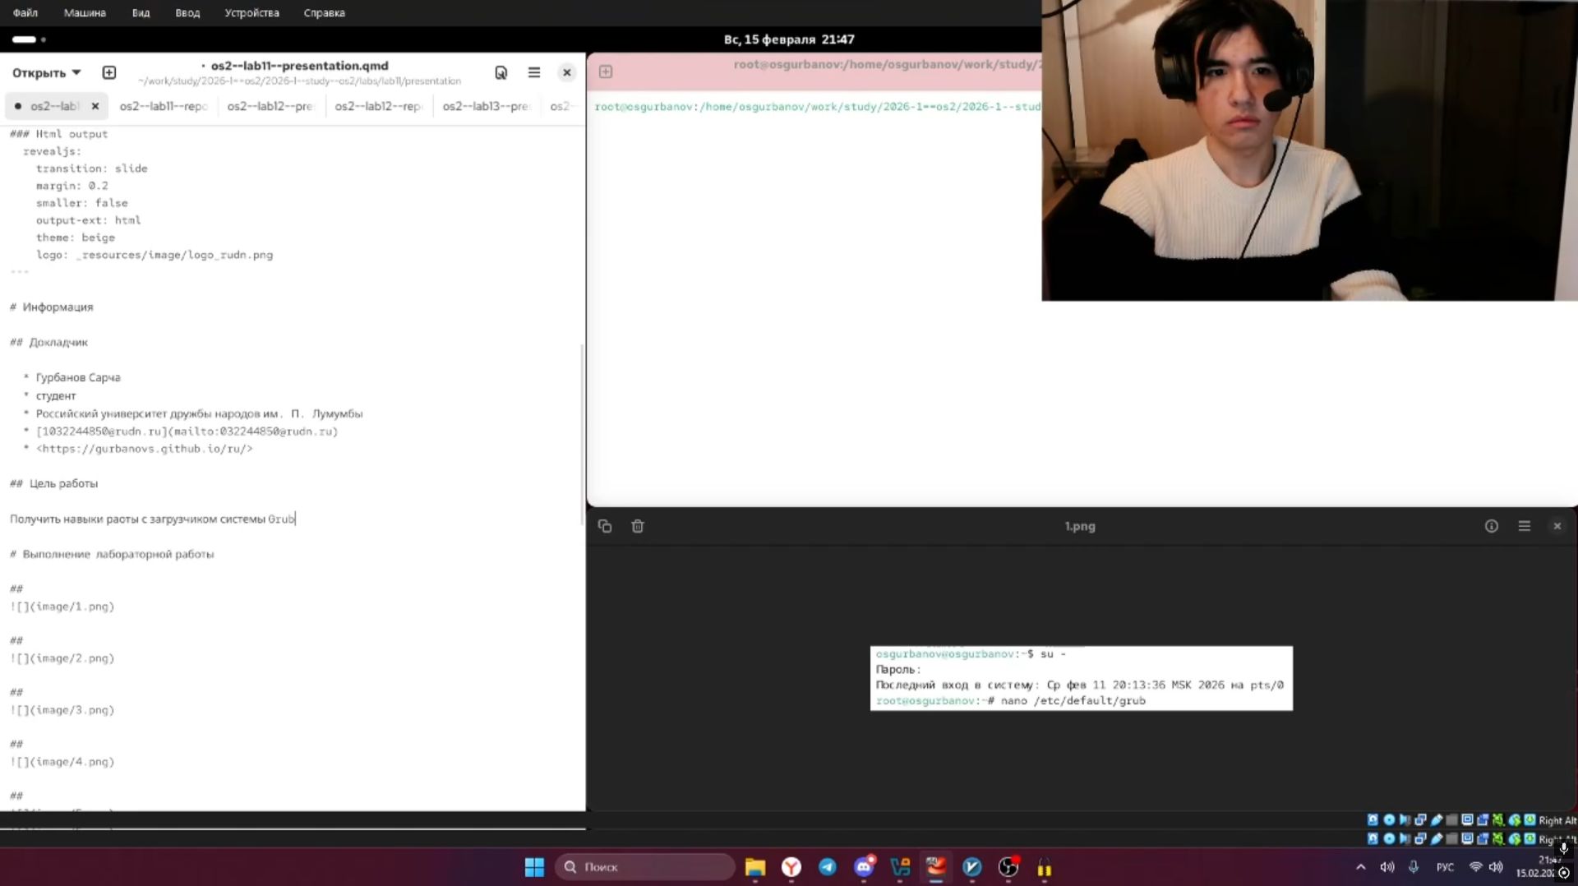Expand the Открыть dropdown arrow
Screen dimensions: 1578x886
pyautogui.click(x=76, y=72)
